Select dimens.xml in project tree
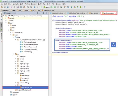 click(x=26, y=76)
